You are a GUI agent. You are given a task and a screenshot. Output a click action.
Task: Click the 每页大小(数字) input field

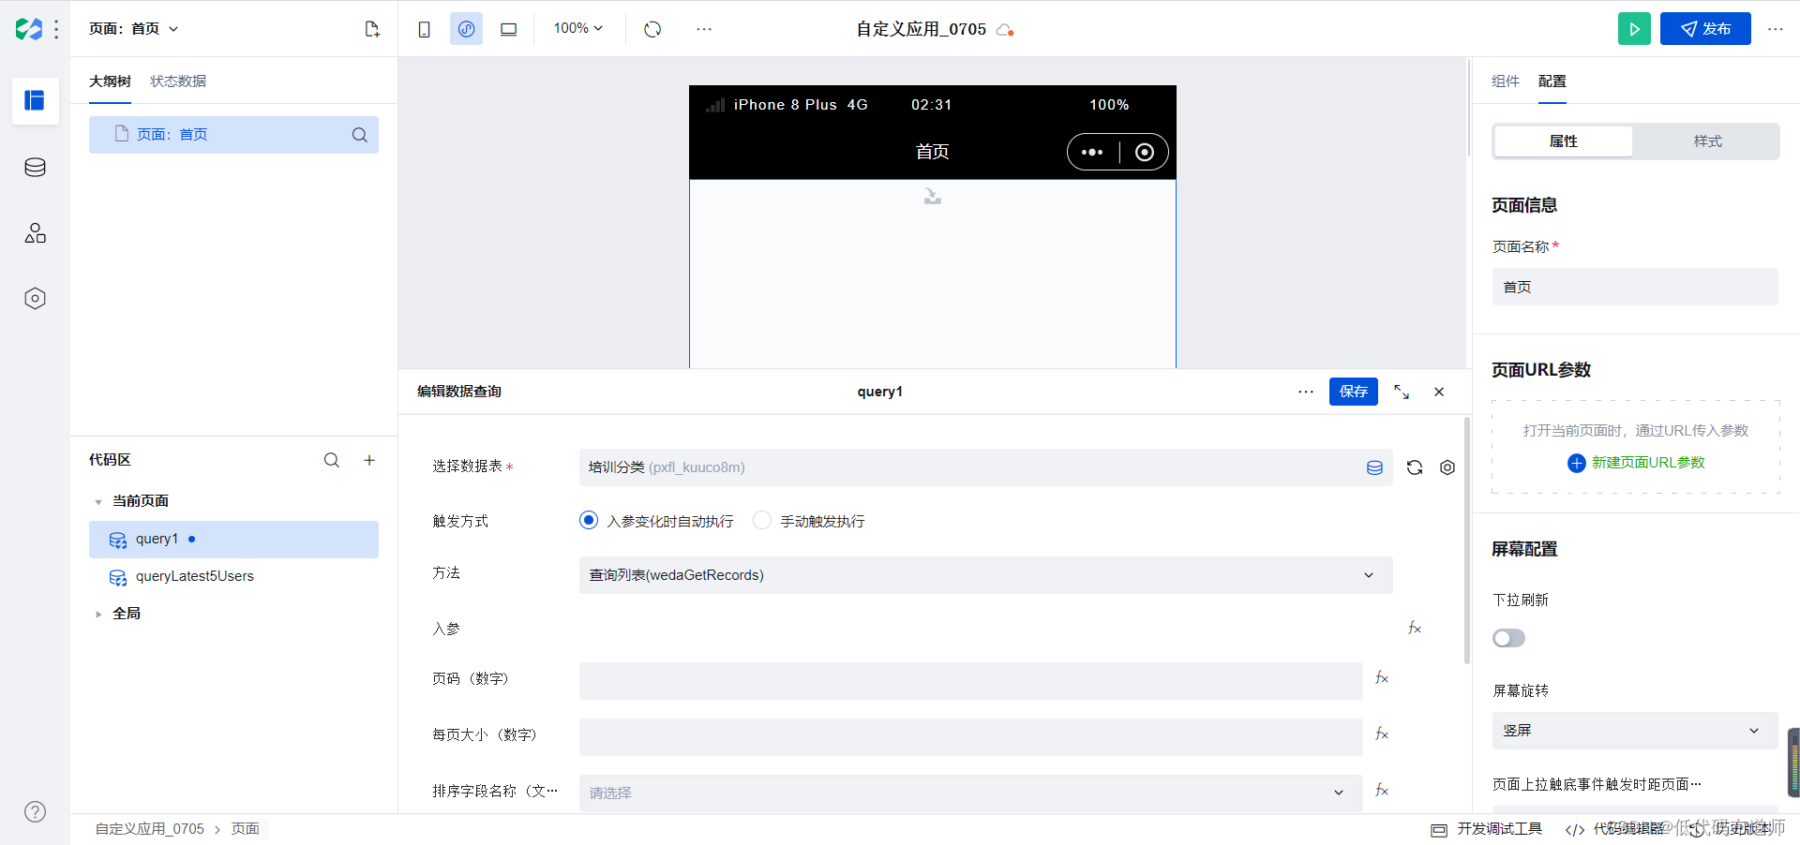tap(970, 737)
